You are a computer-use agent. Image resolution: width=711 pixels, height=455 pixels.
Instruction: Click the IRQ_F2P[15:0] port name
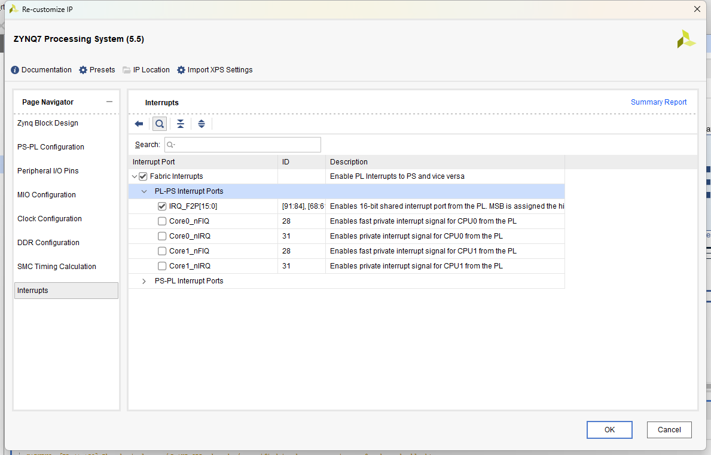193,206
